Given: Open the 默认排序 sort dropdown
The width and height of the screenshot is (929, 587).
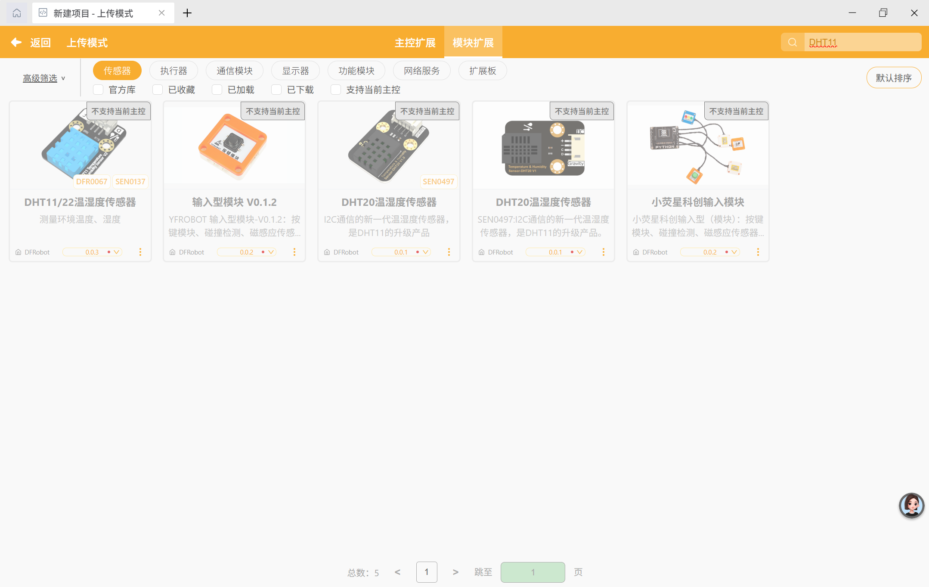Looking at the screenshot, I should pyautogui.click(x=894, y=78).
